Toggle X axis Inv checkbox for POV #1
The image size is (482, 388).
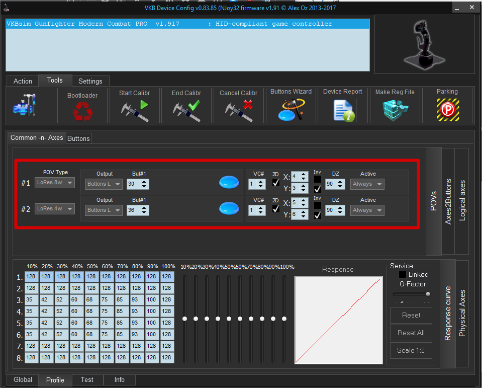pyautogui.click(x=318, y=179)
